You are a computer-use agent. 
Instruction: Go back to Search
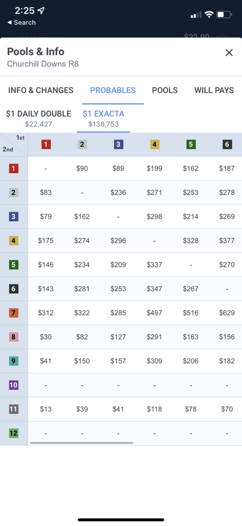point(21,23)
